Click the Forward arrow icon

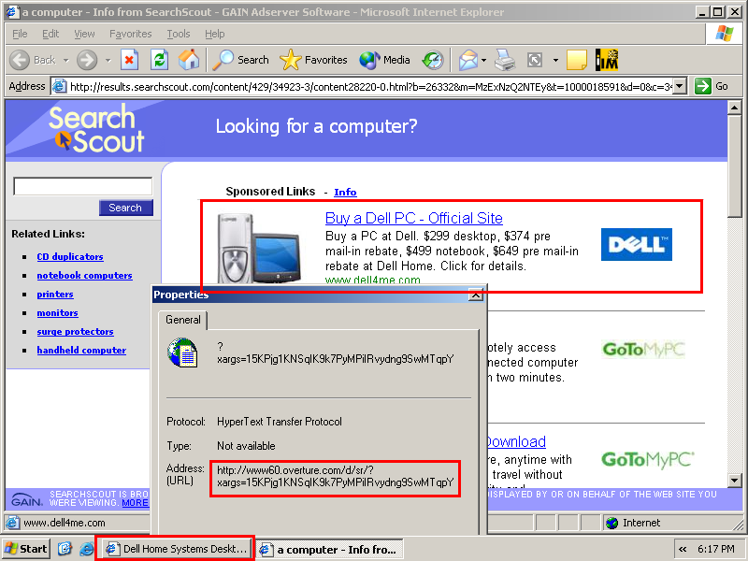(x=87, y=60)
